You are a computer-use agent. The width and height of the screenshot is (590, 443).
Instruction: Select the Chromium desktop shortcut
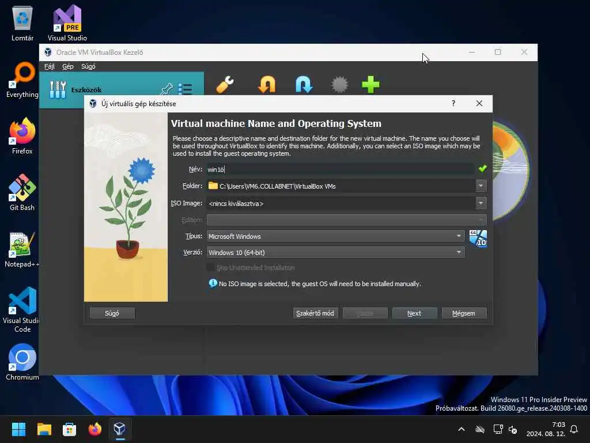(x=22, y=362)
